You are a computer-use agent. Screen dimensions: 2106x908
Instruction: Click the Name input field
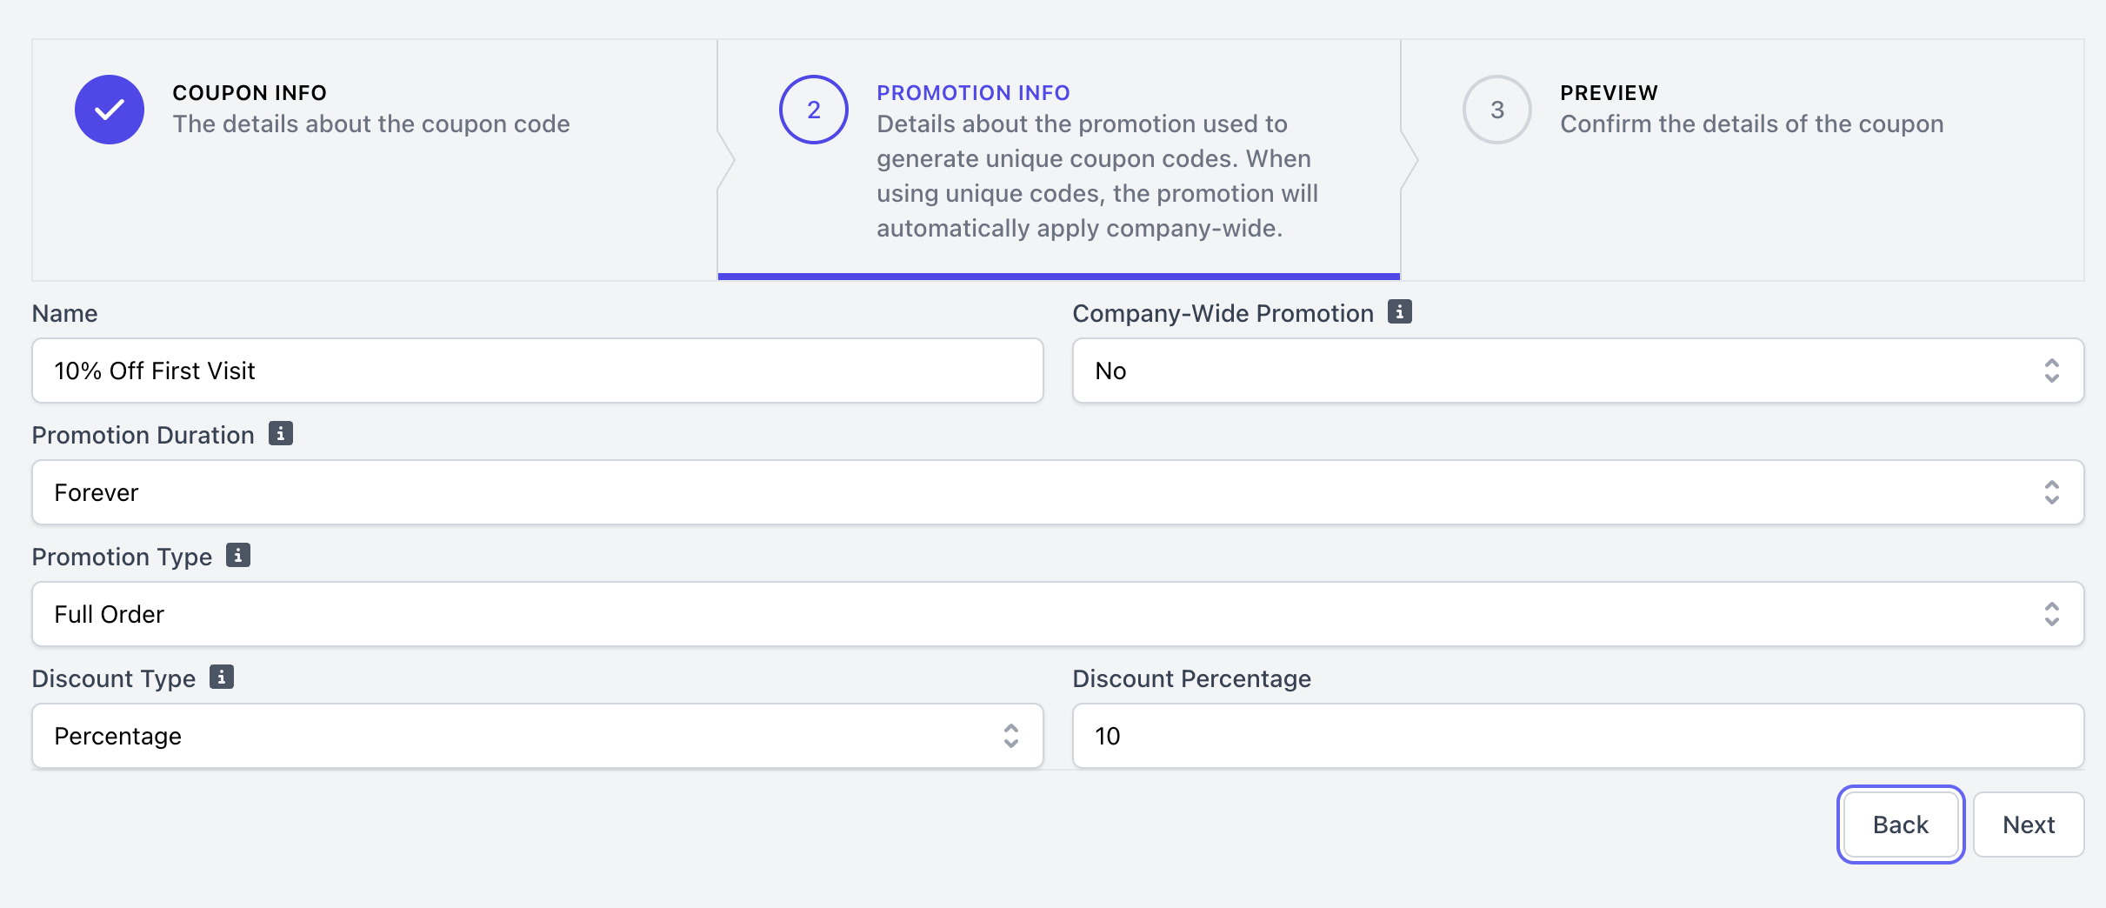(536, 371)
